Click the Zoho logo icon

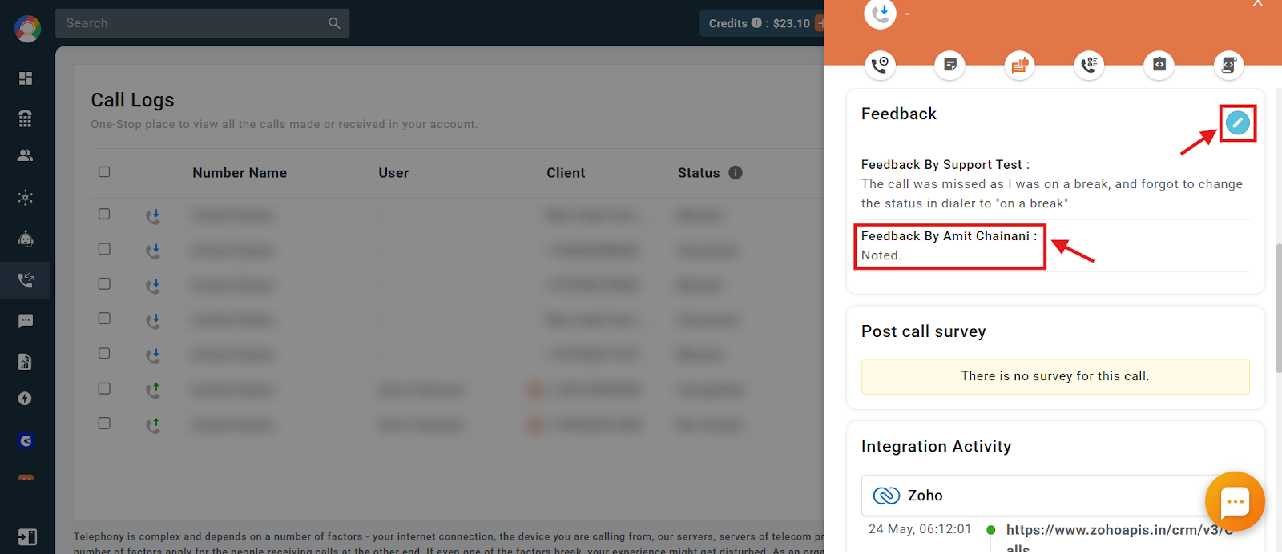tap(886, 496)
